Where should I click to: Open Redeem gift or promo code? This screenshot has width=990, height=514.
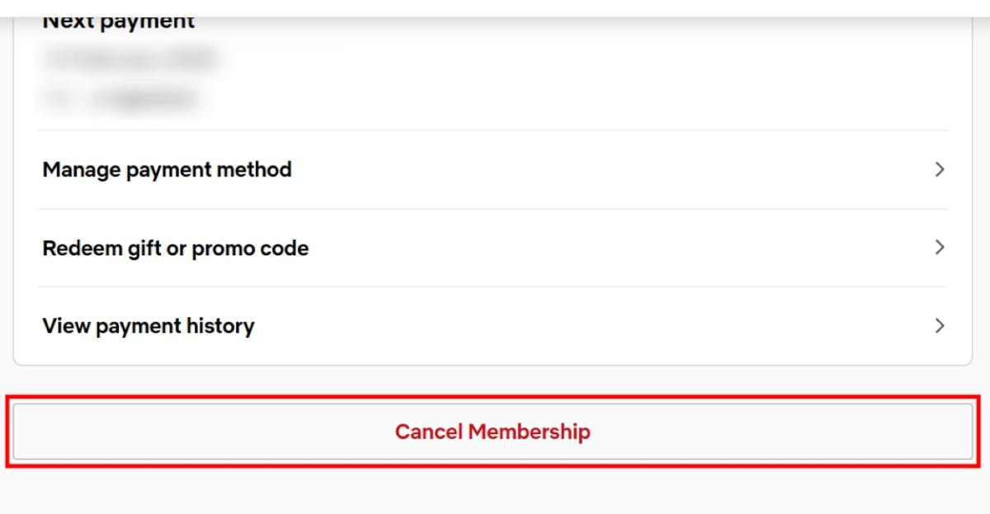[x=175, y=247]
